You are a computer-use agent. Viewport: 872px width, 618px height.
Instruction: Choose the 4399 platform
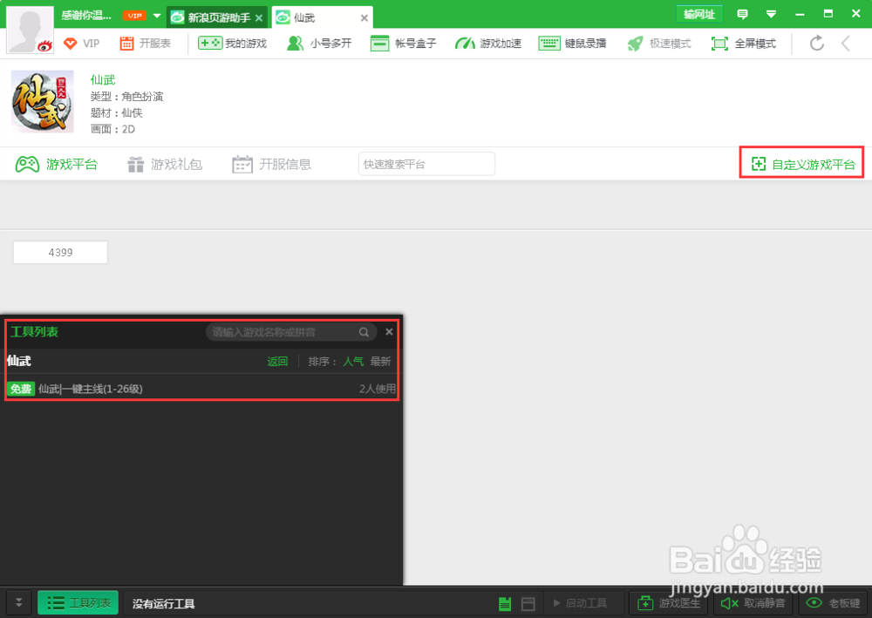tap(61, 252)
